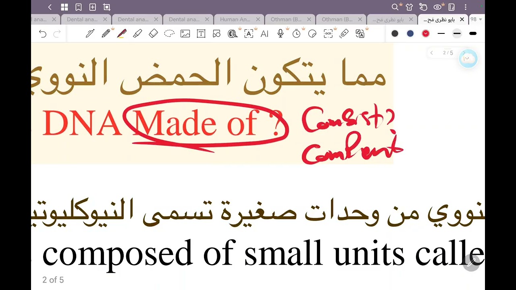Expand the 98 tabs dropdown
Viewport: 516px width, 290px height.
click(x=476, y=19)
